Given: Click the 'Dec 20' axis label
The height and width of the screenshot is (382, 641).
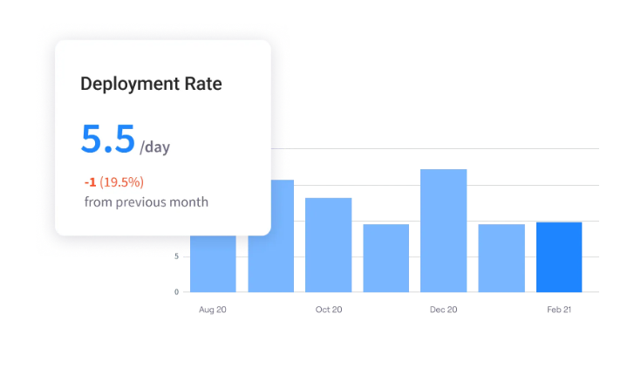Looking at the screenshot, I should 444,310.
